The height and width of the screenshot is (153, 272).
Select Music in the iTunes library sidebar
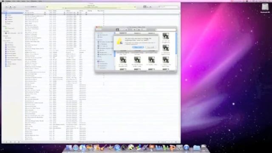click(12, 13)
